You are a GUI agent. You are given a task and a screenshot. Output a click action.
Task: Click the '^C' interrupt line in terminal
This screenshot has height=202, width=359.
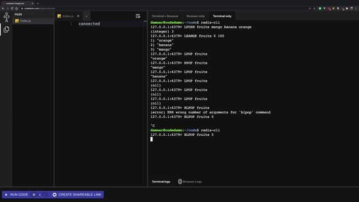click(x=153, y=126)
